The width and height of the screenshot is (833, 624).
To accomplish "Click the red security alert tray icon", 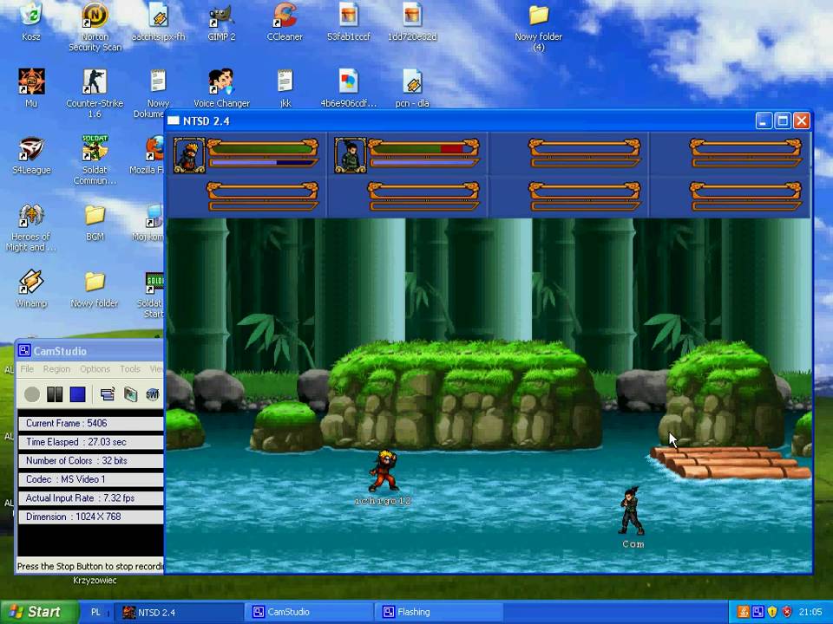I will tap(787, 612).
